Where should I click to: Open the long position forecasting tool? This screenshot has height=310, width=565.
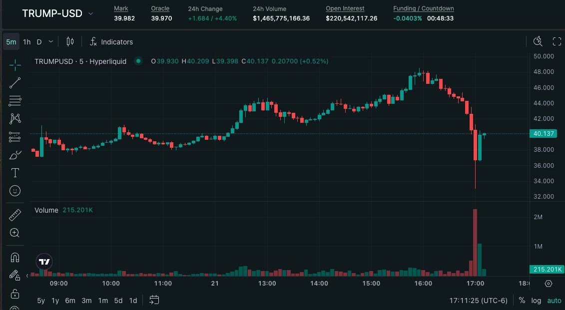tap(15, 137)
